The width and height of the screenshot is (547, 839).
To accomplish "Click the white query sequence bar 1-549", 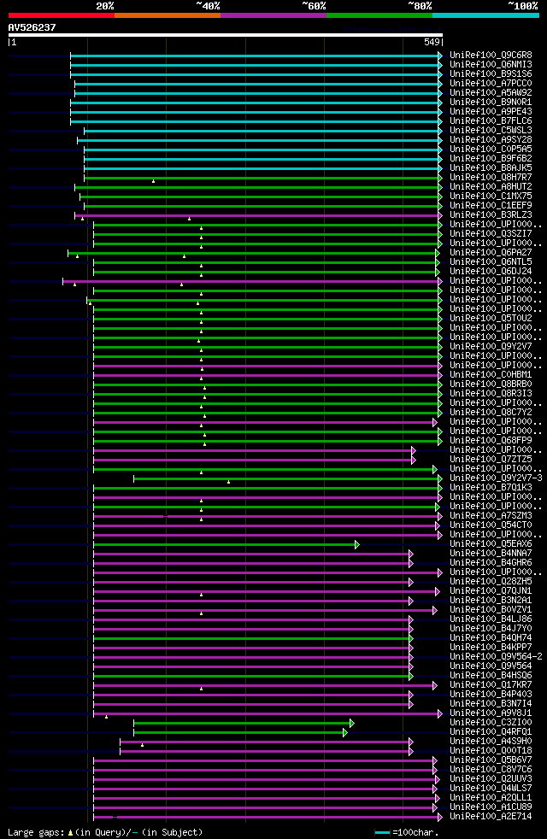I will pyautogui.click(x=226, y=35).
